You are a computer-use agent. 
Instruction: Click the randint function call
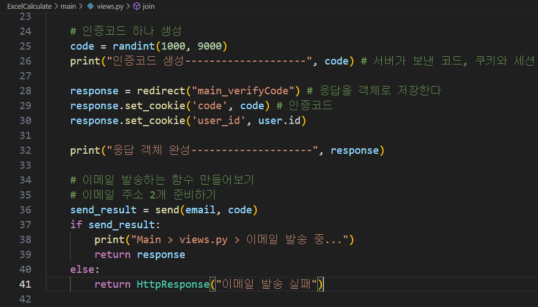click(x=134, y=46)
